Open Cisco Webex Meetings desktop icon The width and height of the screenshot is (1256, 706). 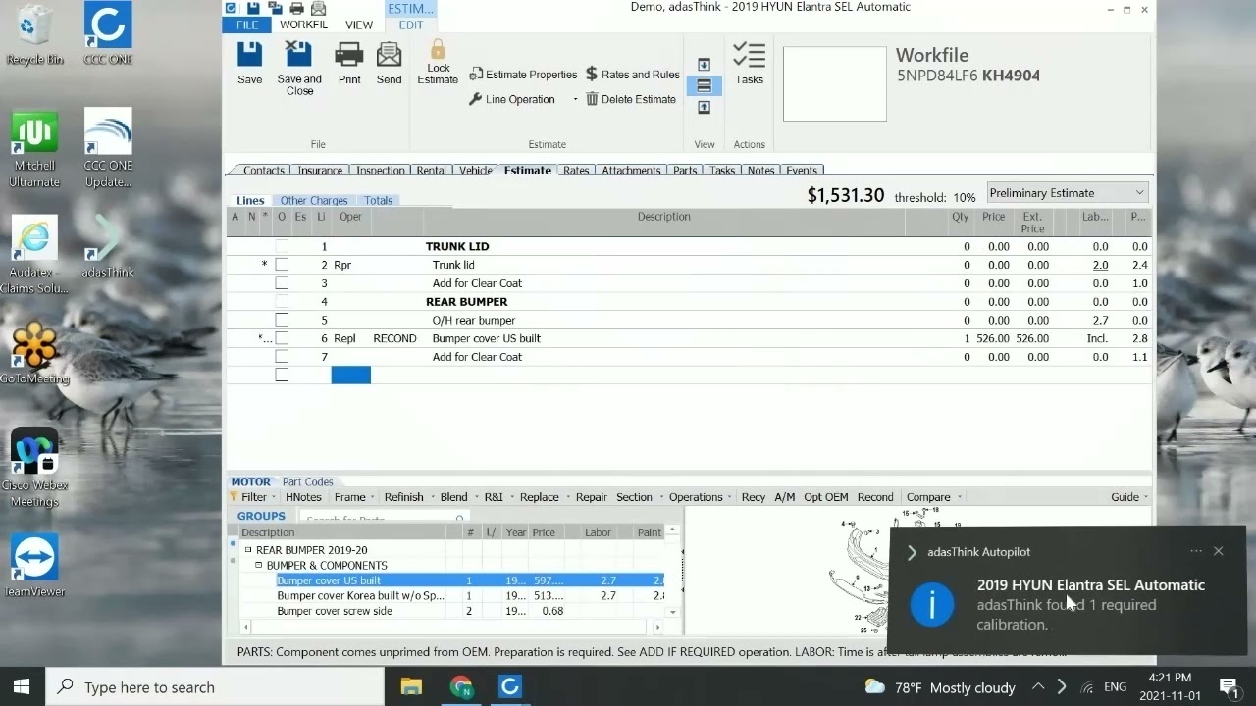[x=34, y=468]
